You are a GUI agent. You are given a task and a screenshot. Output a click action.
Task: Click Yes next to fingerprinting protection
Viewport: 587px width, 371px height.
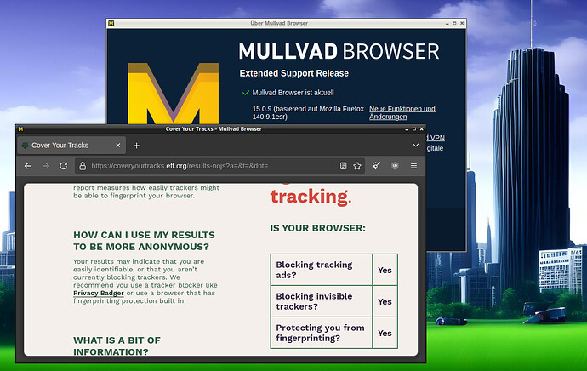pos(385,333)
